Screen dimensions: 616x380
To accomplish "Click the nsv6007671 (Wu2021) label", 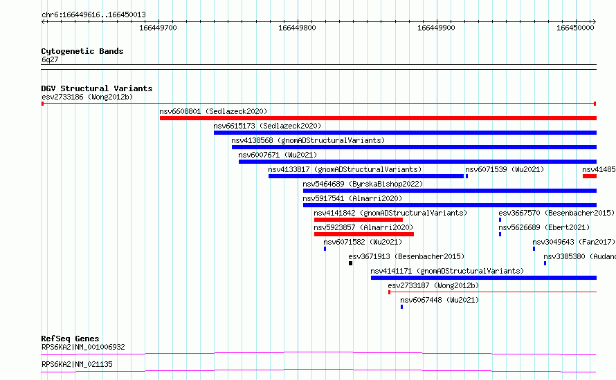I will (x=278, y=155).
